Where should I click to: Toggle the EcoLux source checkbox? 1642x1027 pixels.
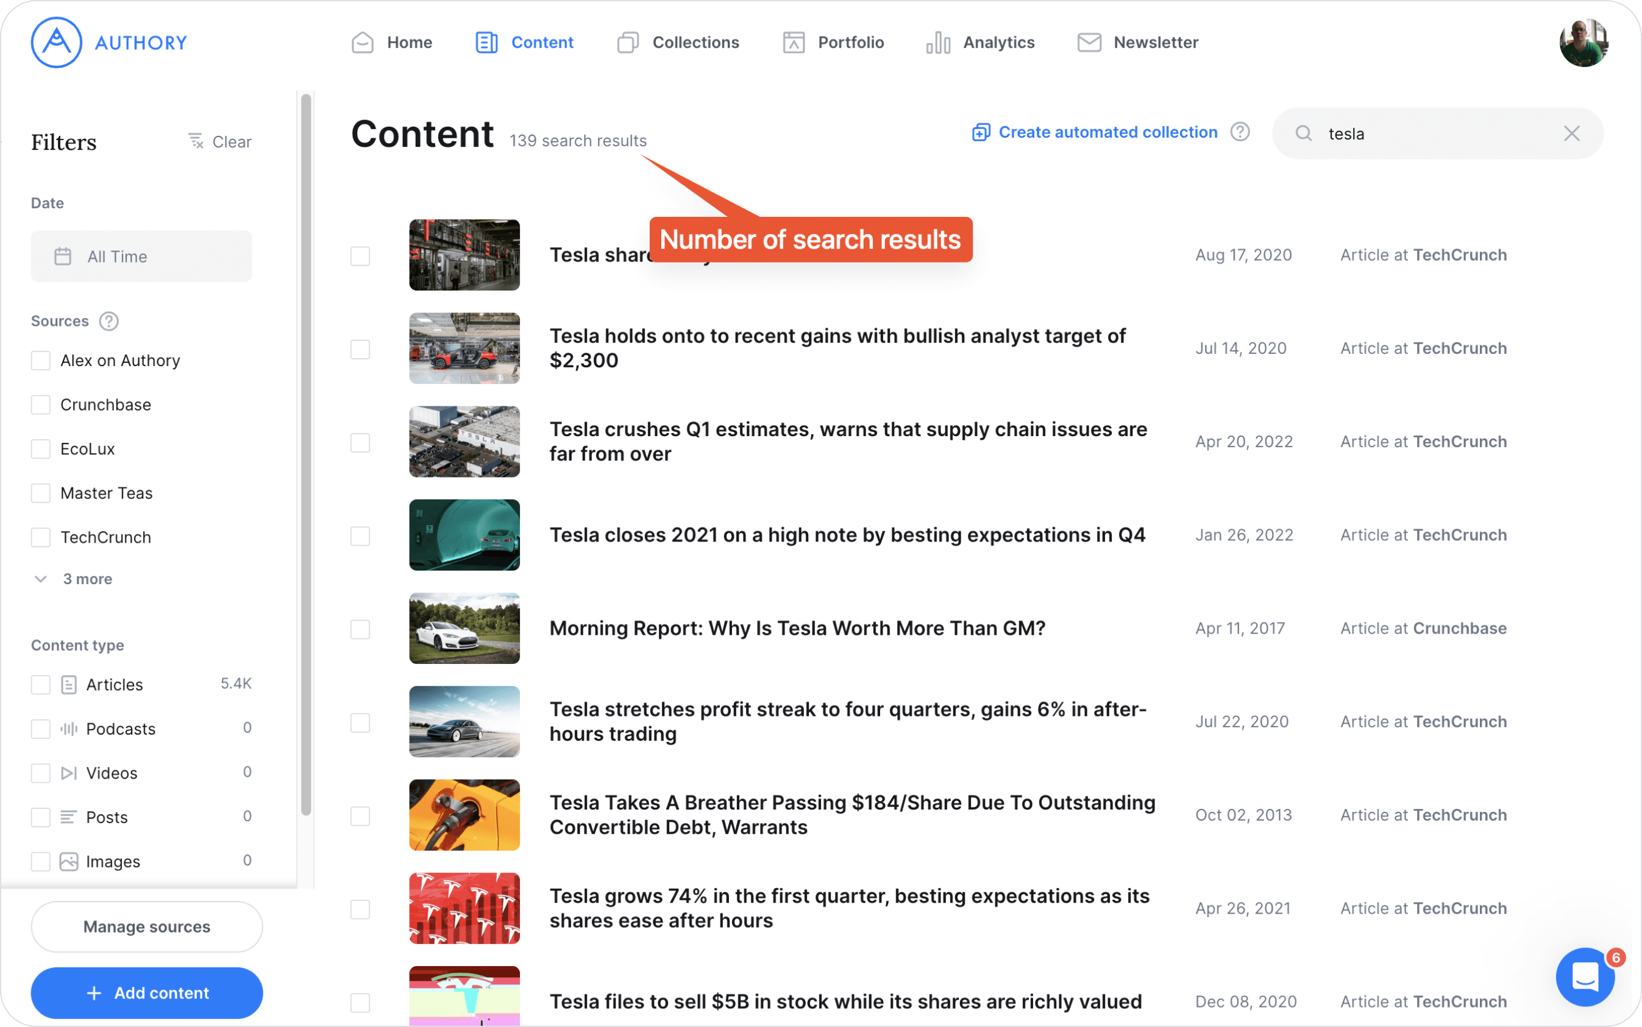(x=41, y=449)
